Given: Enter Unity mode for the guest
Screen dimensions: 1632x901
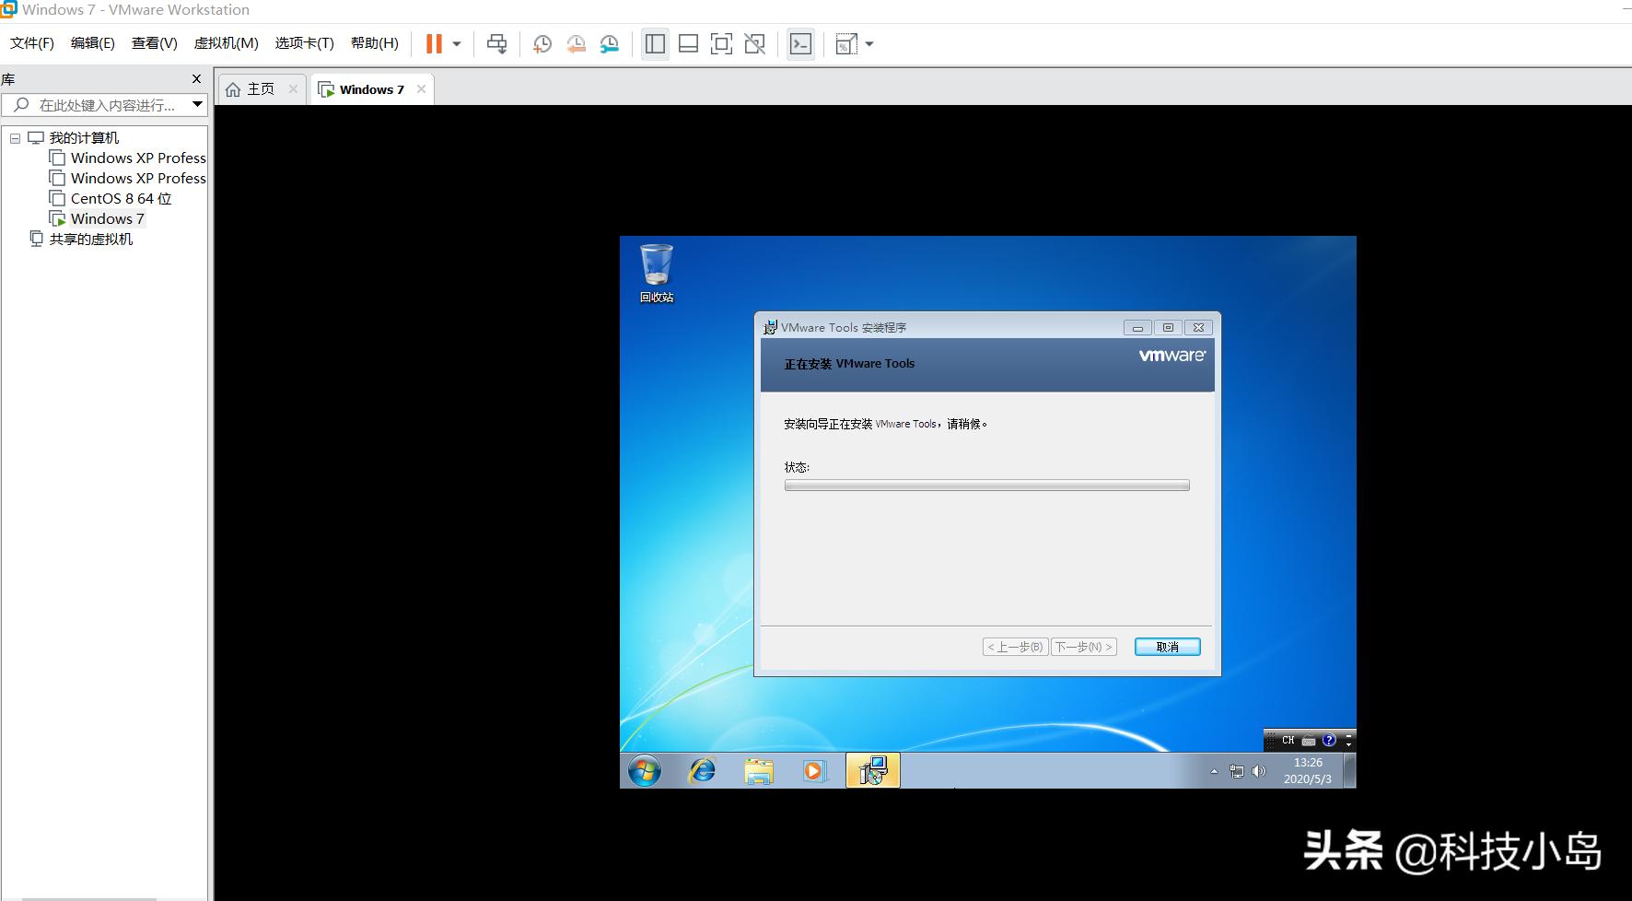Looking at the screenshot, I should tap(755, 43).
